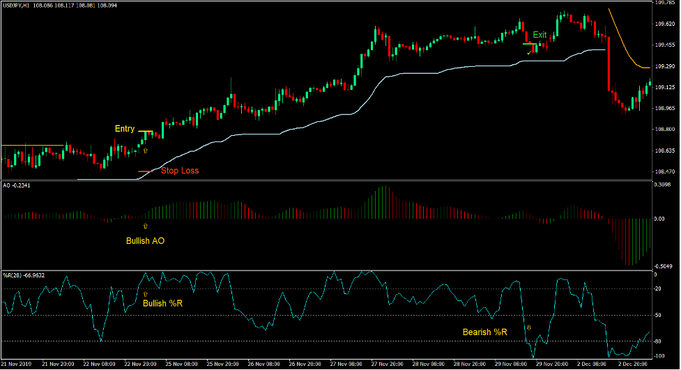Click the up arrow above Bullish %R

(145, 295)
